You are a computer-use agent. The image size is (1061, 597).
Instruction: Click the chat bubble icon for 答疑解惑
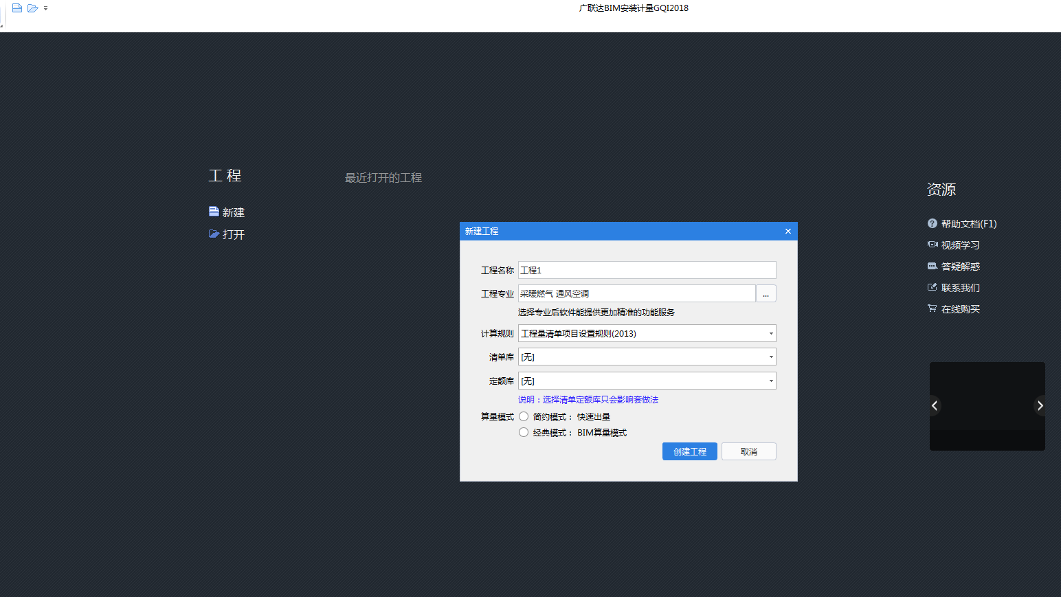click(x=932, y=266)
